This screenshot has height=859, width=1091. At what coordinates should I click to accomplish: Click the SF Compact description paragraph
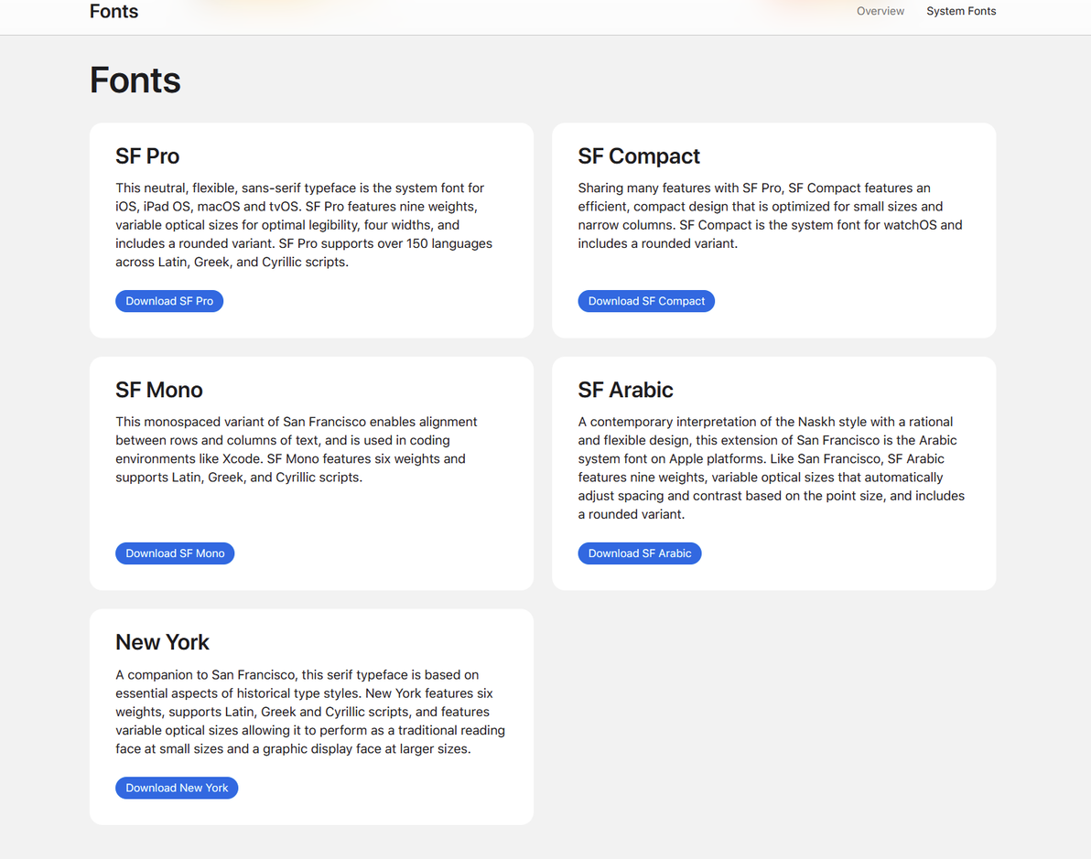pos(769,216)
